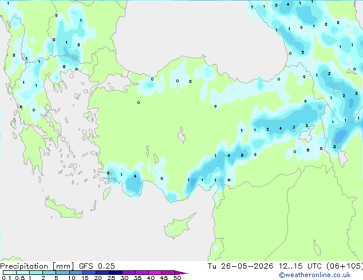Select the legend swatch between 10 and 15

pos(76,273)
